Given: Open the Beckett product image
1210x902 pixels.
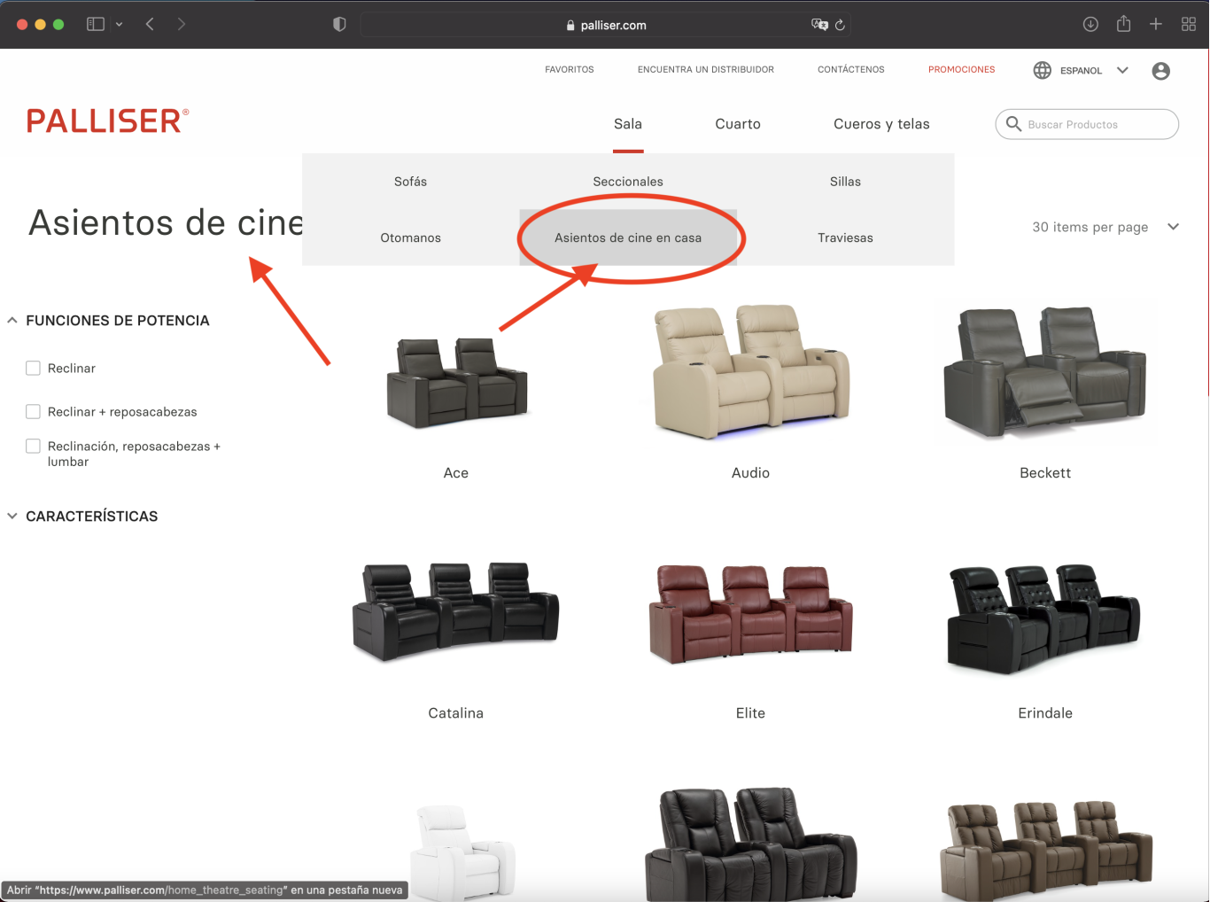Looking at the screenshot, I should (x=1045, y=372).
